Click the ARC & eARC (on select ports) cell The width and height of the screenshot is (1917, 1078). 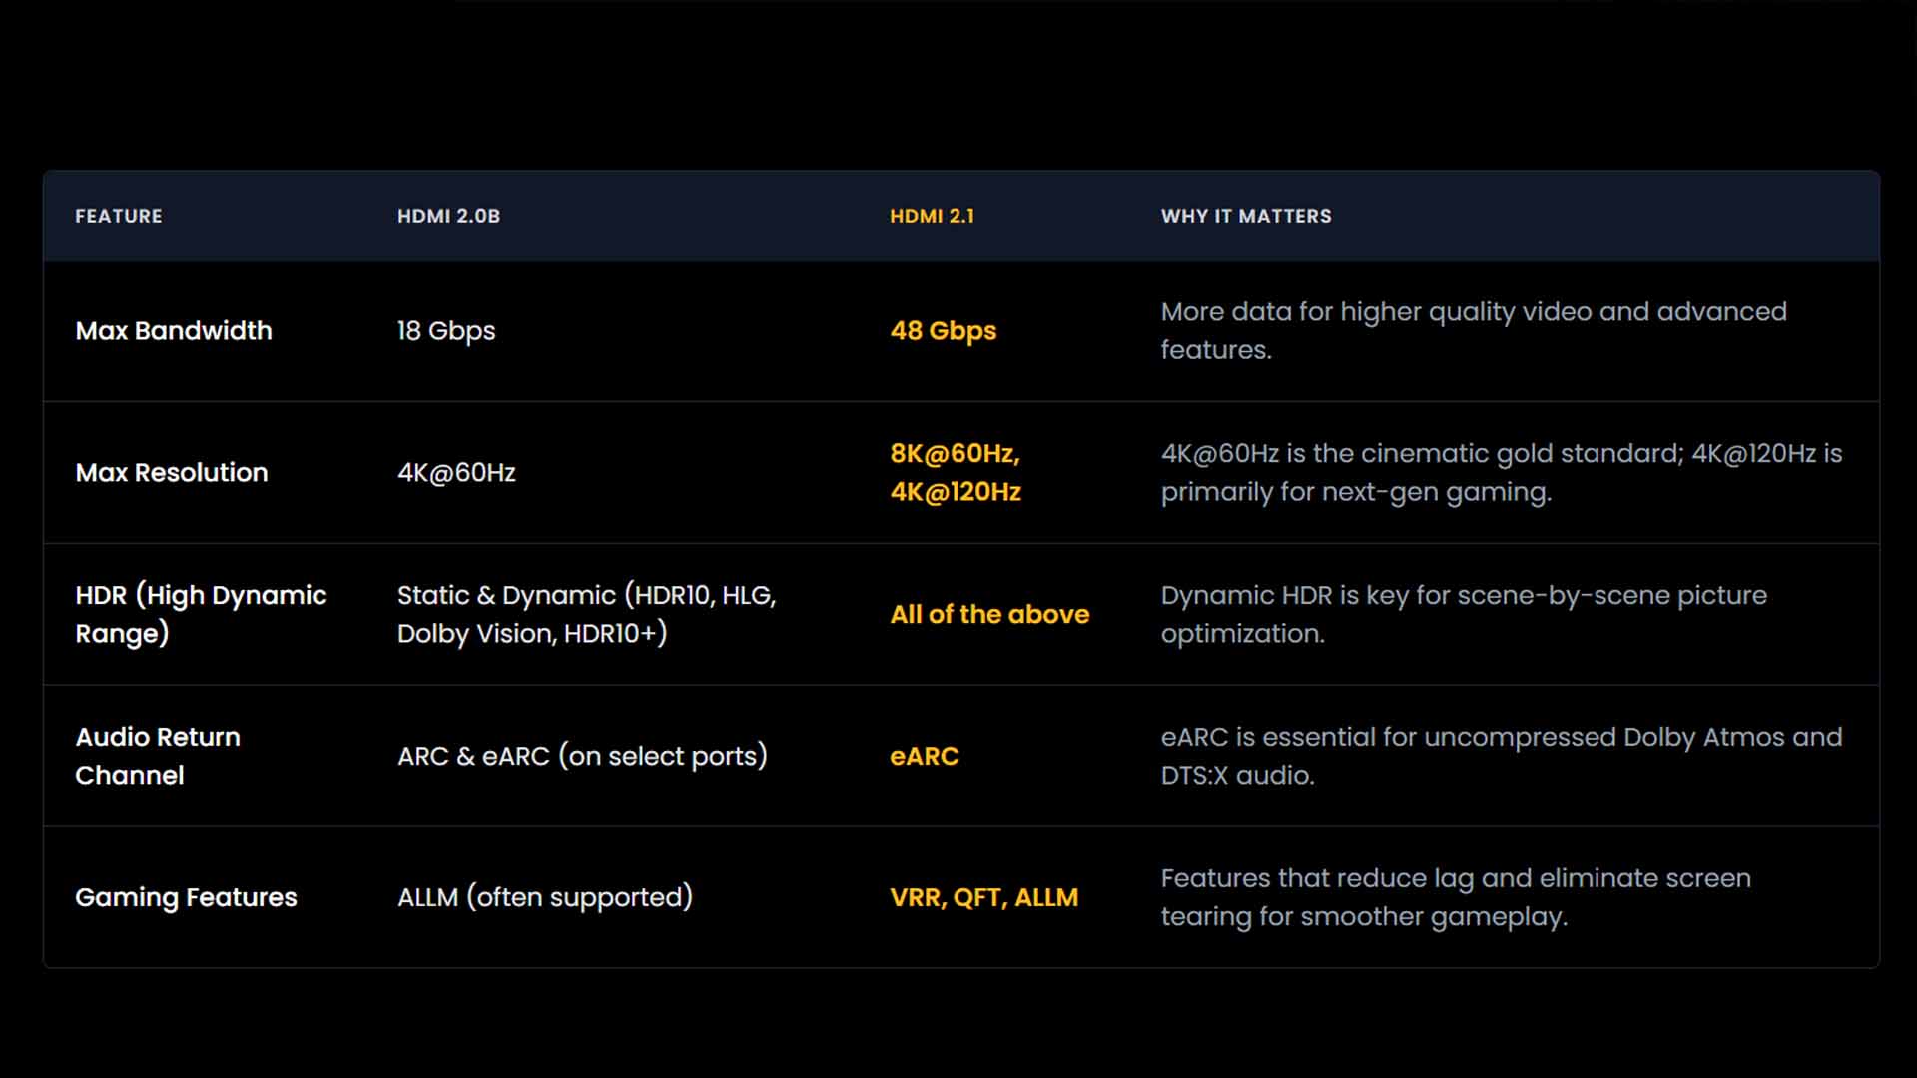click(x=582, y=756)
